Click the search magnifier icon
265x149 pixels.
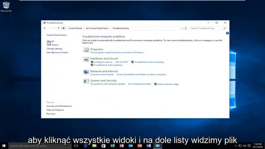[224, 29]
